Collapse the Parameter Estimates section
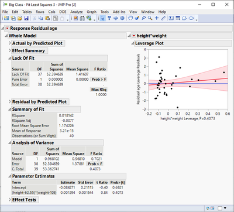The width and height of the screenshot is (234, 212). point(10,176)
